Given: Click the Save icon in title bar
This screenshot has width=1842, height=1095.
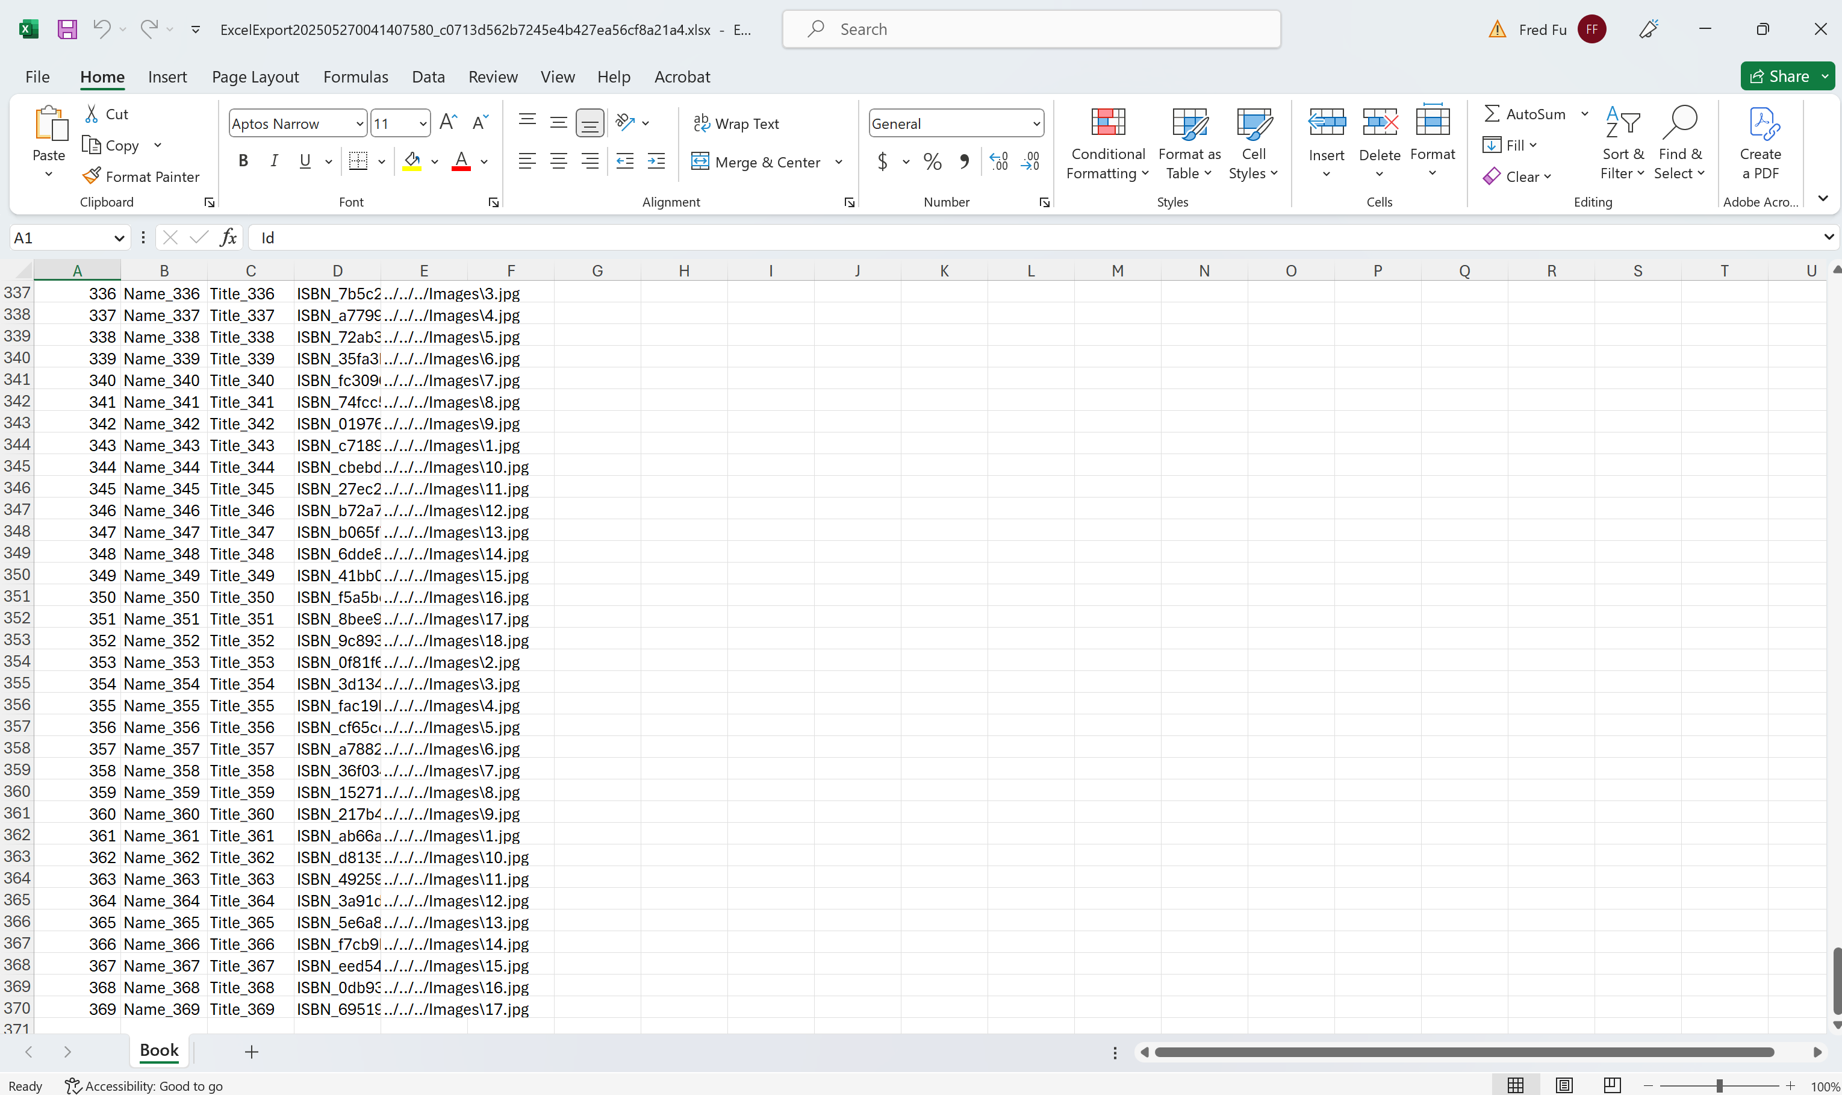Looking at the screenshot, I should pyautogui.click(x=67, y=30).
